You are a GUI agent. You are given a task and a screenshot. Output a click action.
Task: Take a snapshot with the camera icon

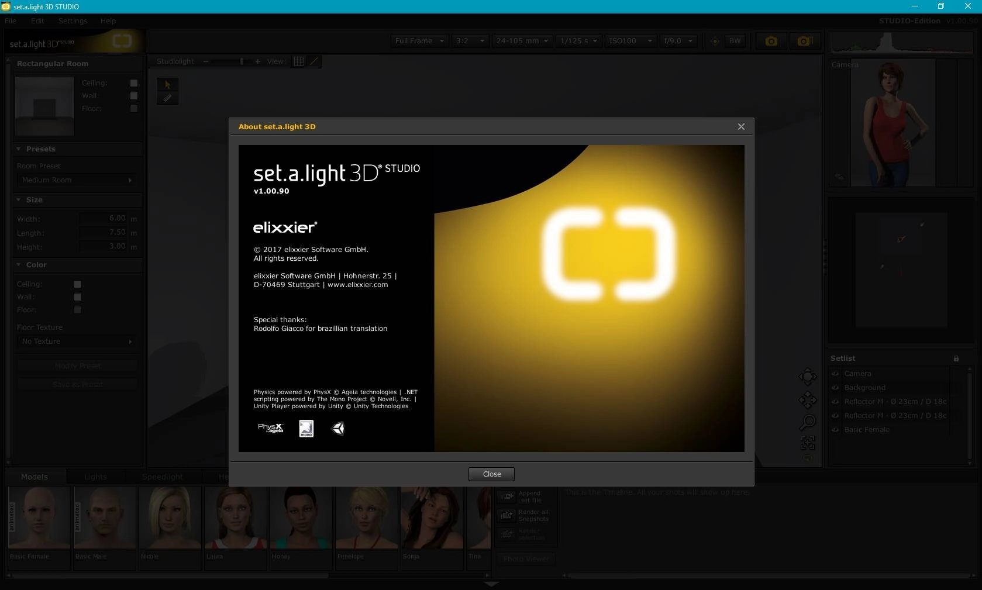click(771, 41)
